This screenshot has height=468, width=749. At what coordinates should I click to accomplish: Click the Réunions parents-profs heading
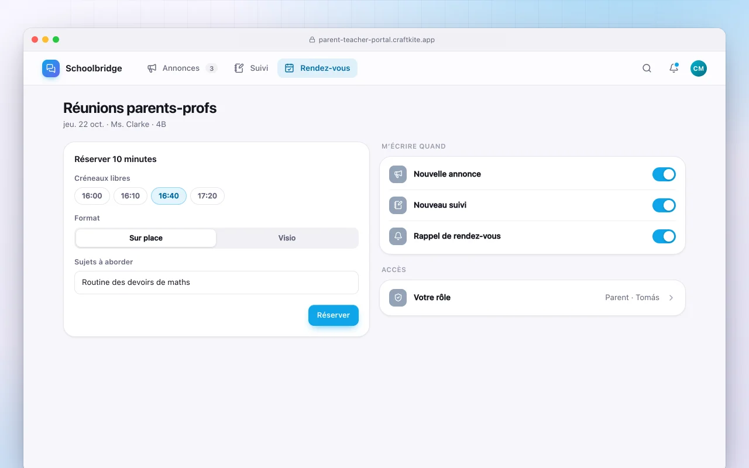point(140,108)
